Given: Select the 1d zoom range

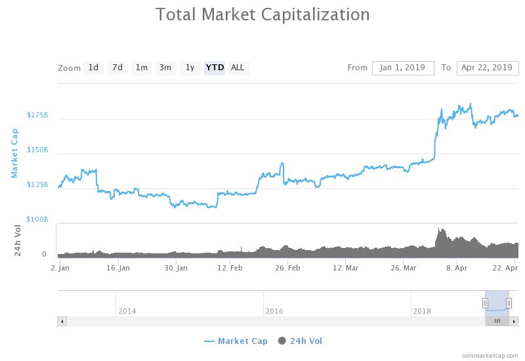Looking at the screenshot, I should point(93,68).
